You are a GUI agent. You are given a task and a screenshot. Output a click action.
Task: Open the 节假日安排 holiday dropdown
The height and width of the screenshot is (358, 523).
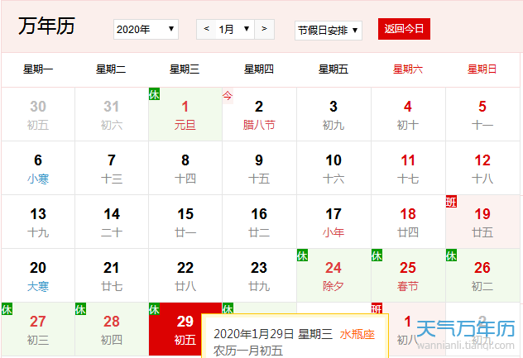point(329,31)
